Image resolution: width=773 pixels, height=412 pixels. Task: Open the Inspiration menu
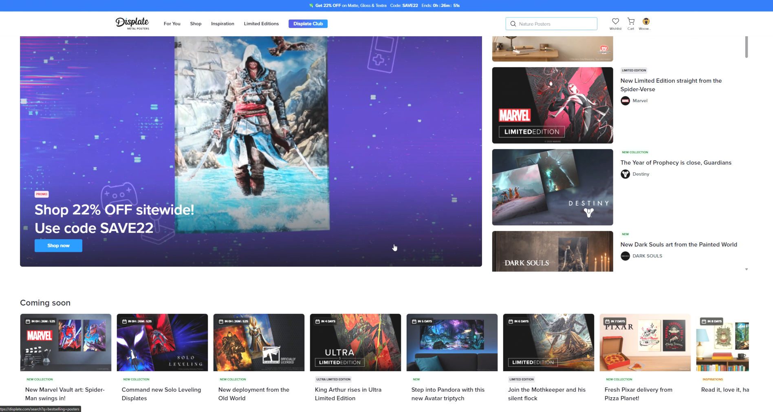point(222,24)
